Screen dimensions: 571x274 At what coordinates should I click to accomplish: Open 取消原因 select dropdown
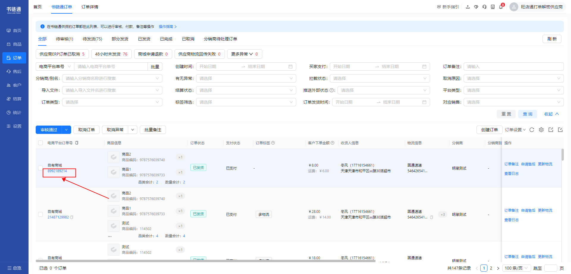click(x=514, y=78)
